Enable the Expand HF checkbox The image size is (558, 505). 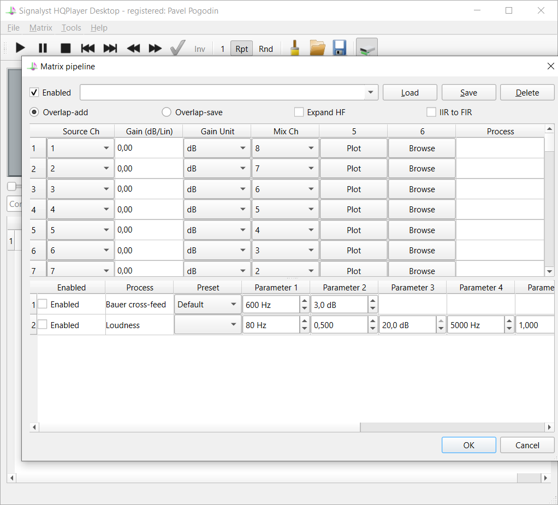(x=299, y=112)
